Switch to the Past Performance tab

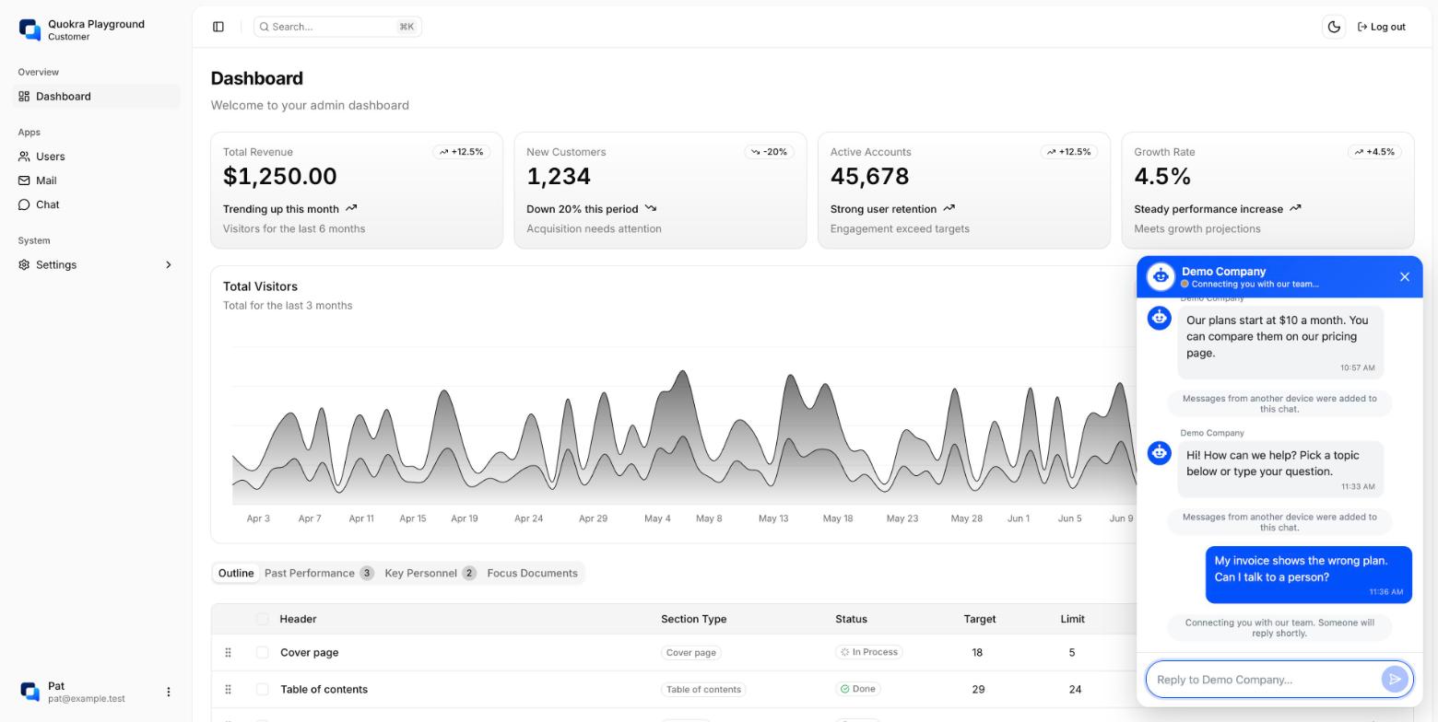319,573
